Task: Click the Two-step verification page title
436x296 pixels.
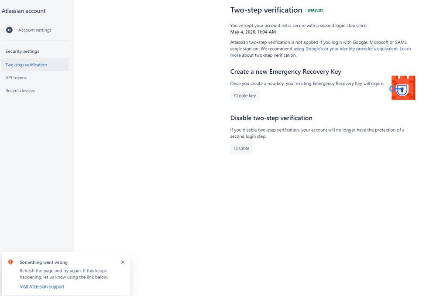Action: pyautogui.click(x=266, y=10)
